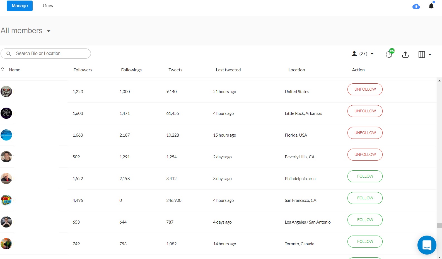This screenshot has width=442, height=259.
Task: Open the columns layout icon
Action: click(421, 54)
